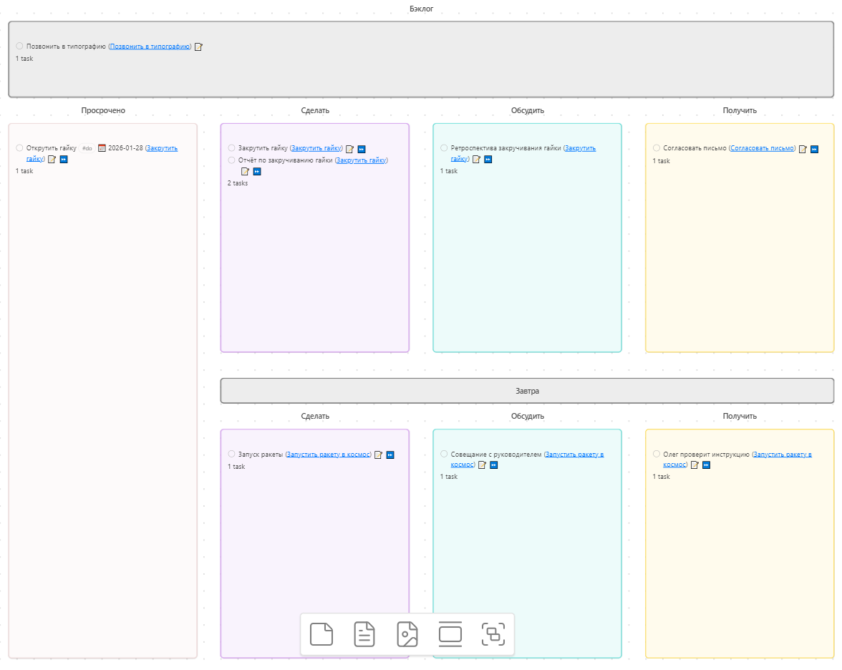Edit the 'Совещание с руководителем' task
Screen dimensions: 842x670
click(x=482, y=465)
